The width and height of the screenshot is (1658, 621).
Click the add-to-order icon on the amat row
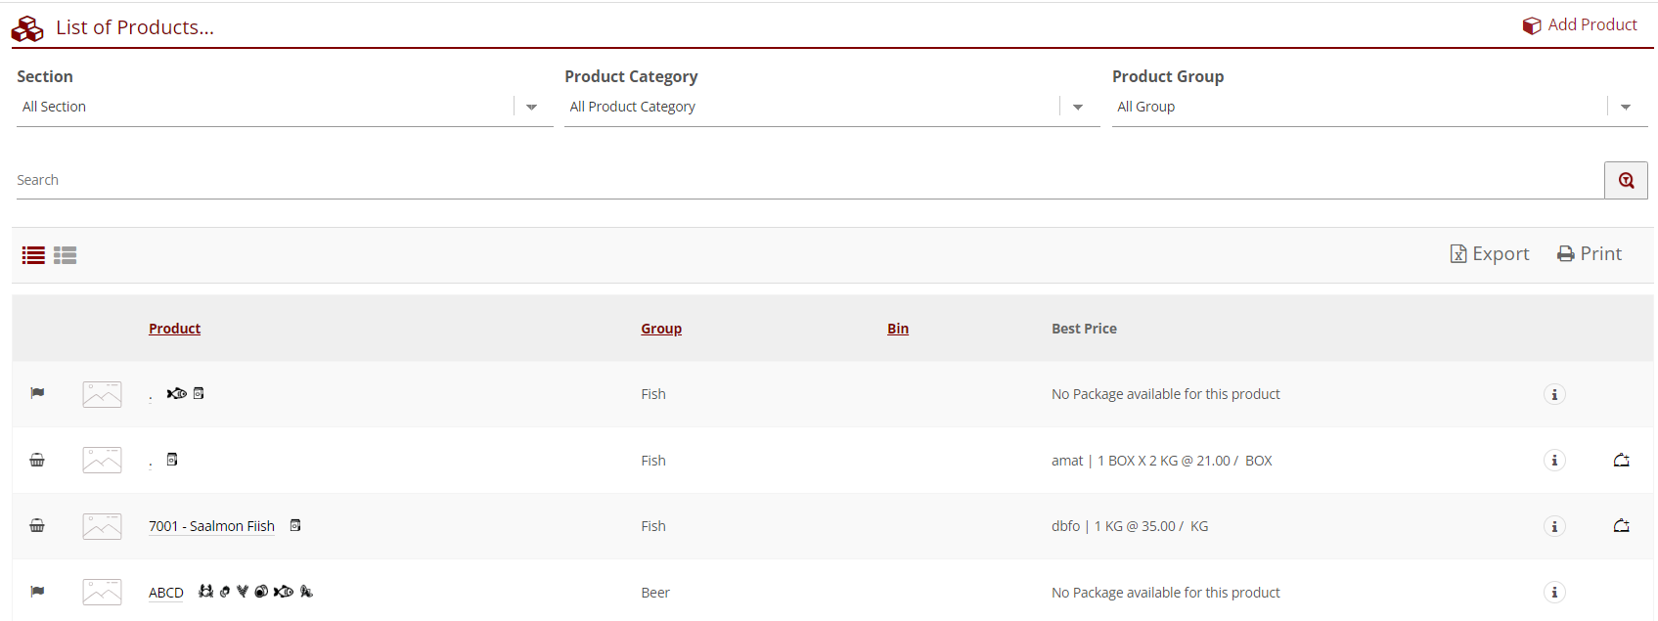click(1621, 461)
